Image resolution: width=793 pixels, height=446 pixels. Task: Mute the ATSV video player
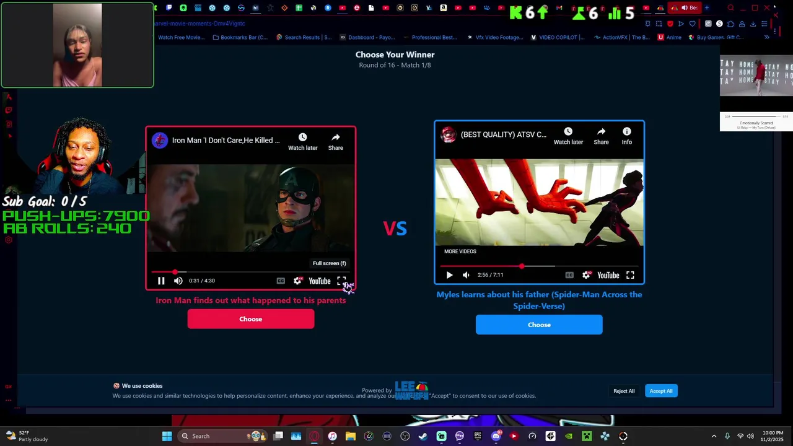coord(466,275)
